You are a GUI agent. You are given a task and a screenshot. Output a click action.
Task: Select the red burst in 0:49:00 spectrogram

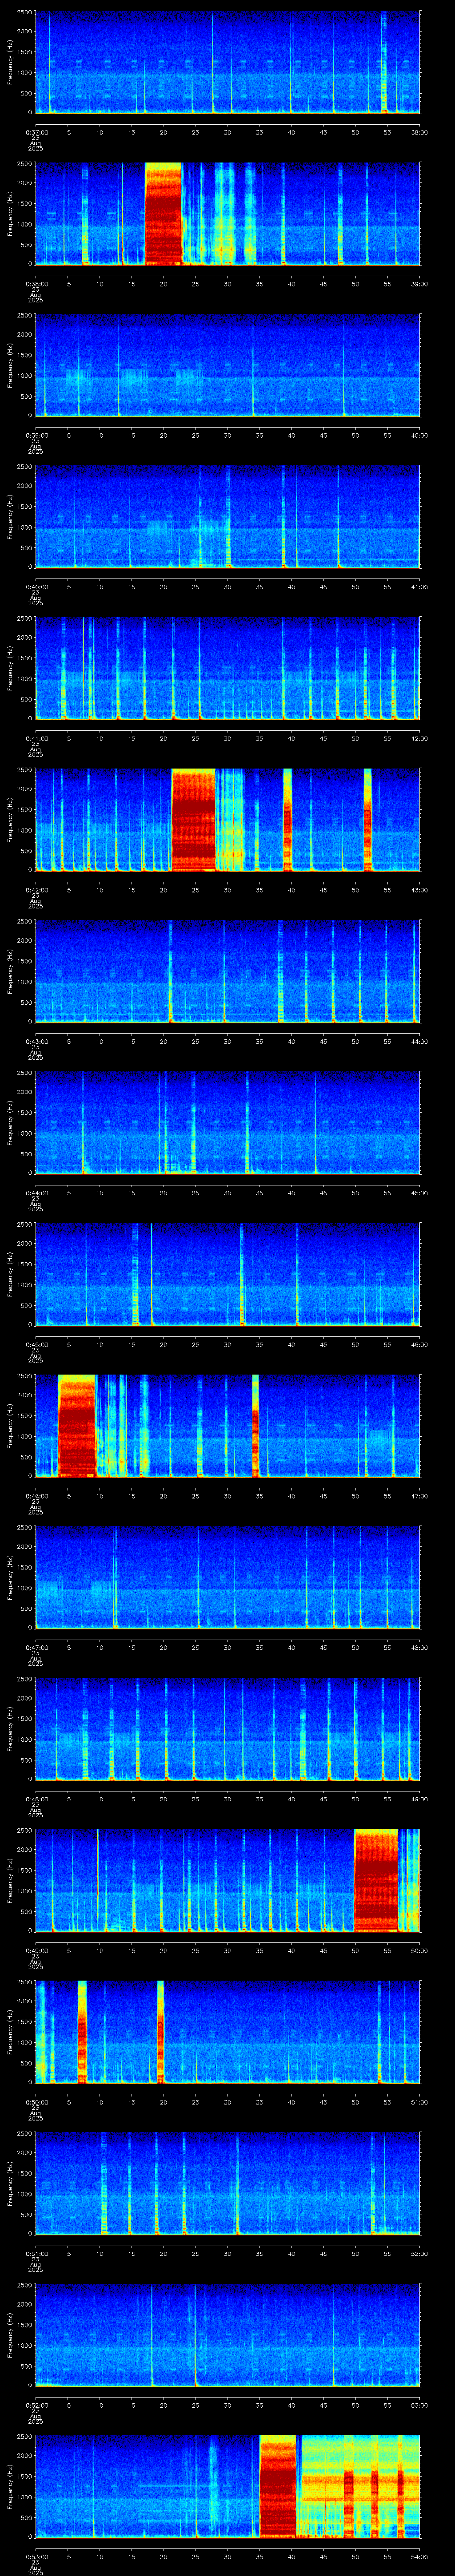pos(376,1880)
